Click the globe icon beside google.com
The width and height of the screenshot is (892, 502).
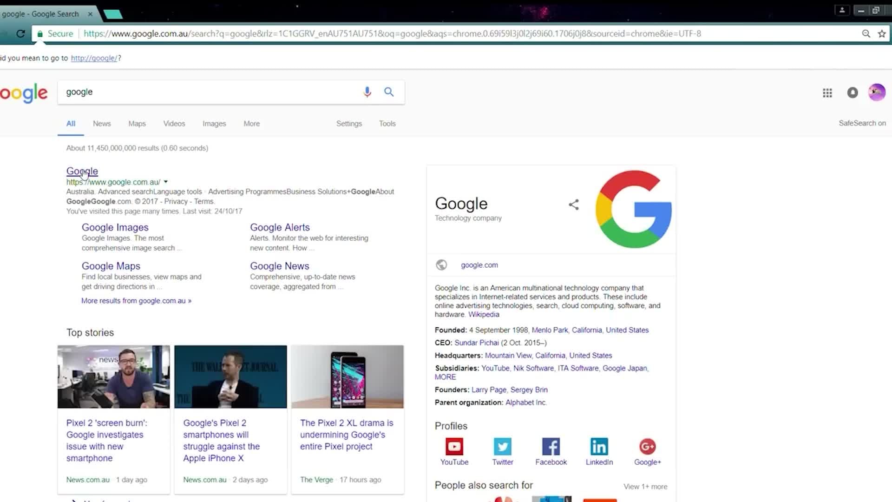click(x=441, y=265)
